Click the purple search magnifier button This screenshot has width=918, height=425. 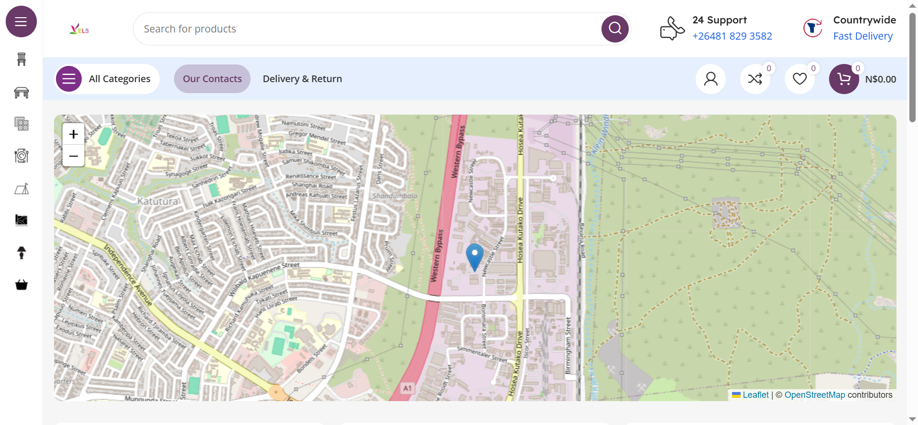click(x=615, y=29)
